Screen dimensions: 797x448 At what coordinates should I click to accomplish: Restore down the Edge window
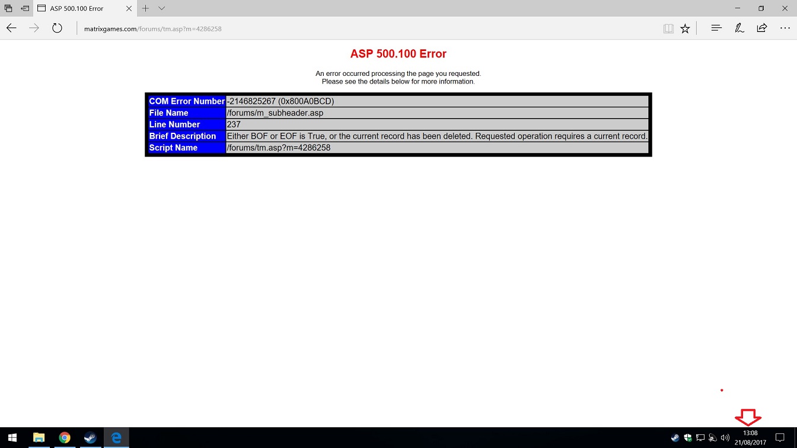(x=761, y=8)
